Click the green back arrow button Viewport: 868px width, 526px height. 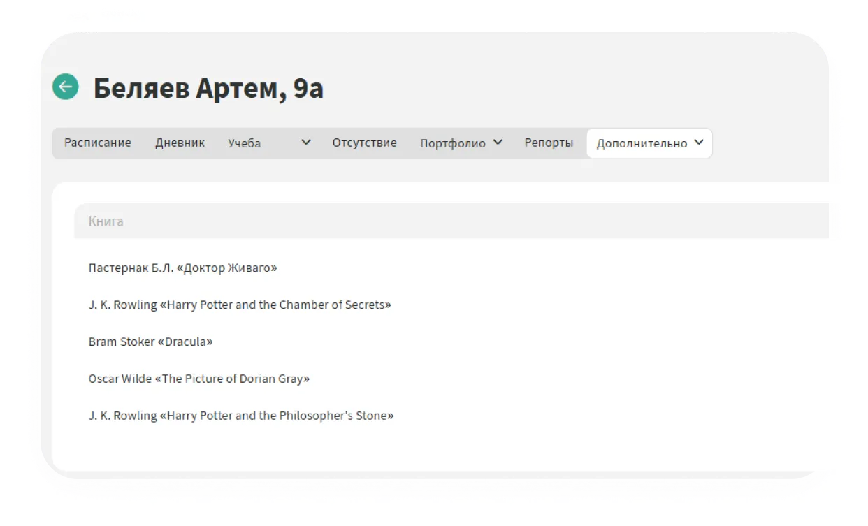(x=65, y=87)
